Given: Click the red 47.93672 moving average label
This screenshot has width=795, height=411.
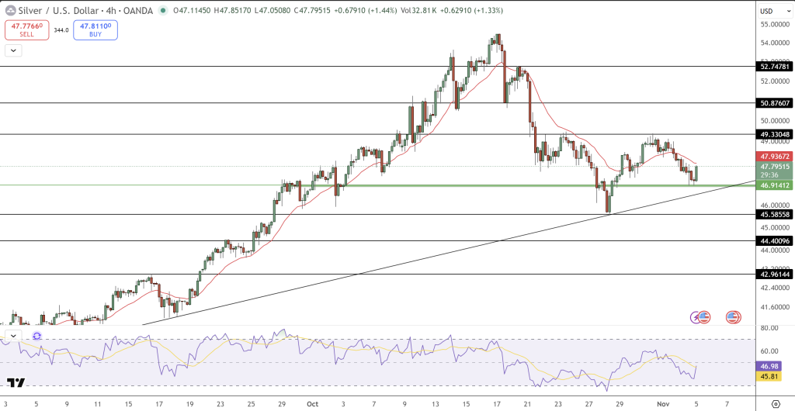Looking at the screenshot, I should tap(772, 156).
